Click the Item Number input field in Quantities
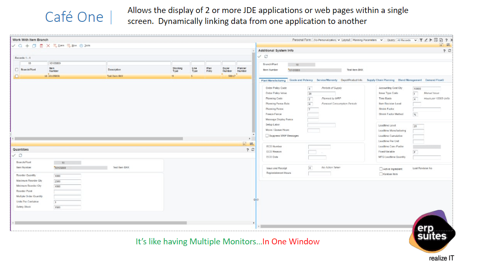The image size is (477, 267). 81,168
